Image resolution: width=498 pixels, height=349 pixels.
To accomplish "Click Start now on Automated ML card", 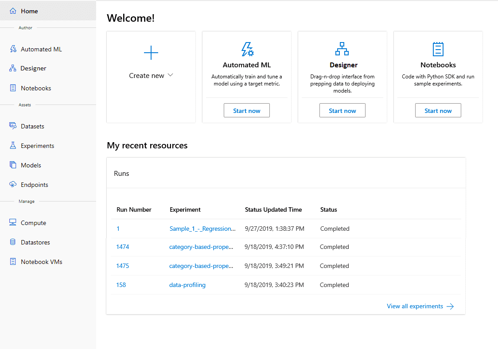I will 246,110.
